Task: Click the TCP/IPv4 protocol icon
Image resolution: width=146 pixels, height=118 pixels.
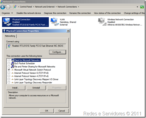Action: click(x=13, y=76)
